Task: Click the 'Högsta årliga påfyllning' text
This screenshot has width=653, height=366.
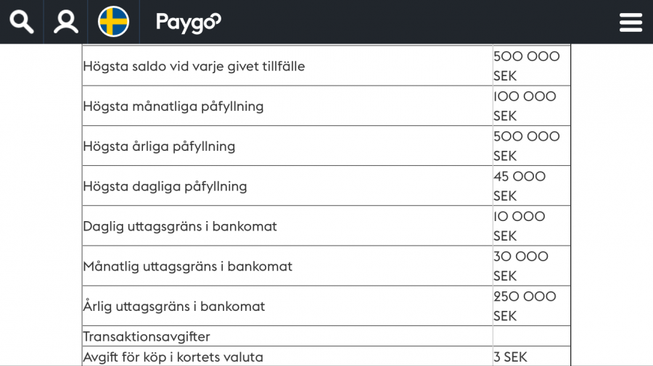Action: coord(159,146)
